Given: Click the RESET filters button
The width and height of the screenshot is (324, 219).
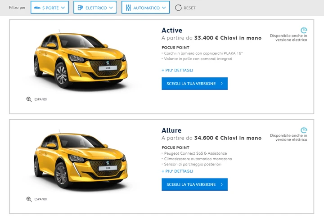Looking at the screenshot, I should (185, 8).
